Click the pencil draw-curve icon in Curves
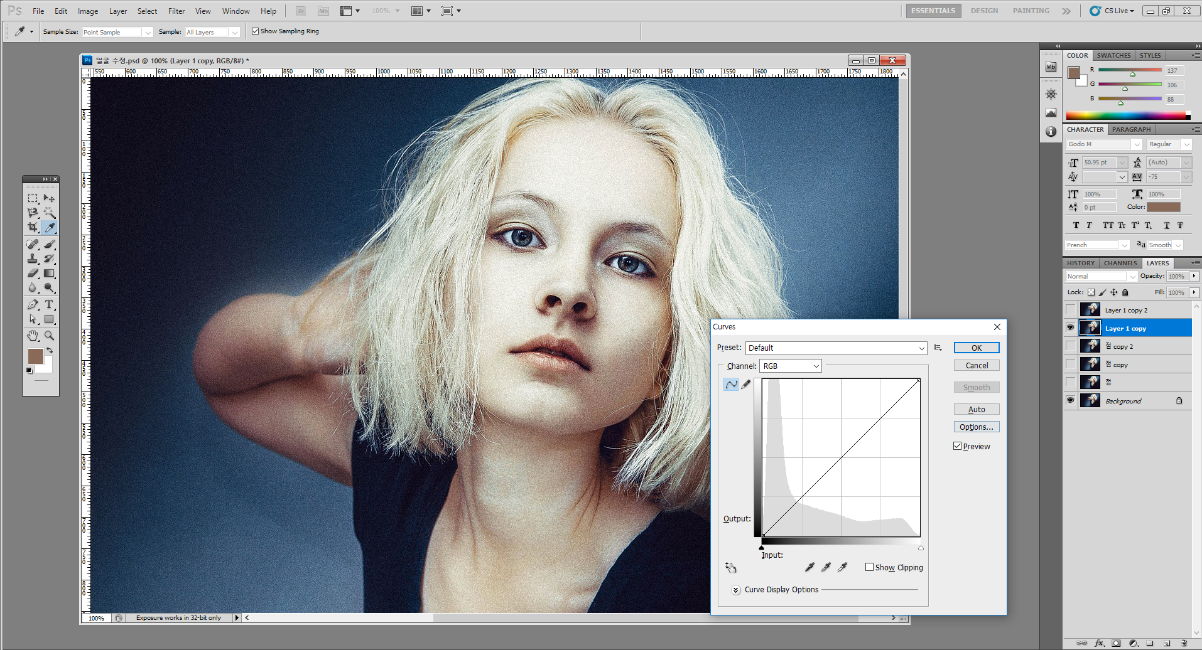Screen dimensions: 1202x650 point(746,385)
